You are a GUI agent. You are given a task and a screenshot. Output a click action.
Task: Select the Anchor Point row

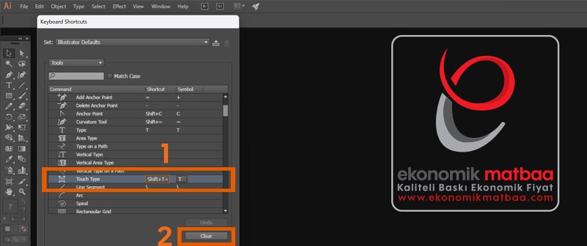tap(136, 114)
